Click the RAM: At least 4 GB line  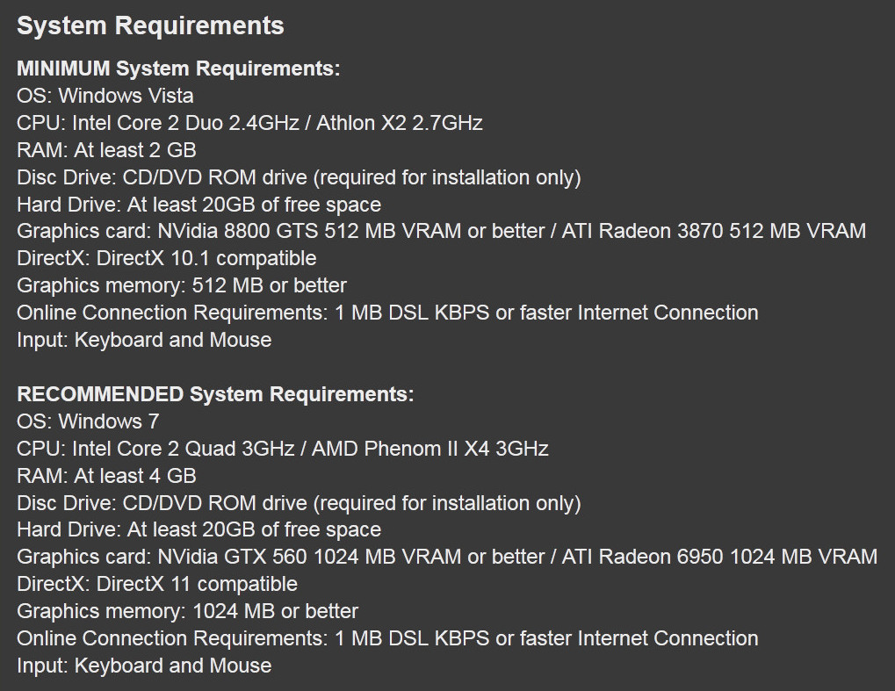[107, 476]
